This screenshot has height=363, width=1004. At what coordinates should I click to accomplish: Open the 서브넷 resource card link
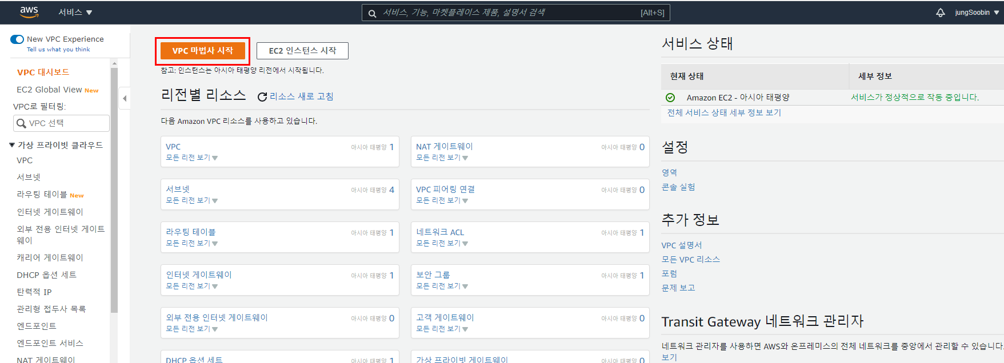pyautogui.click(x=178, y=189)
